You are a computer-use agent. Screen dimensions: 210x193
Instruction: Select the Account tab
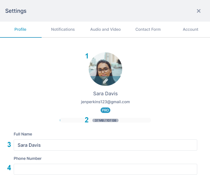coord(191,29)
